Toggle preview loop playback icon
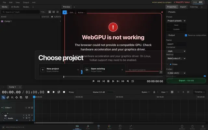 [x=133, y=81]
